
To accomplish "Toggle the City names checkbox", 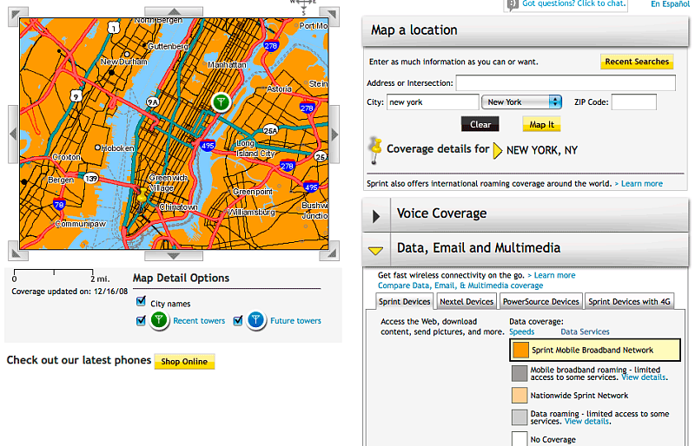I will [141, 302].
